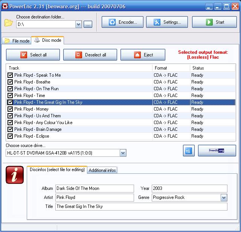Click Deselect all tracks button
Image resolution: width=241 pixels, height=232 pixels.
(90, 55)
